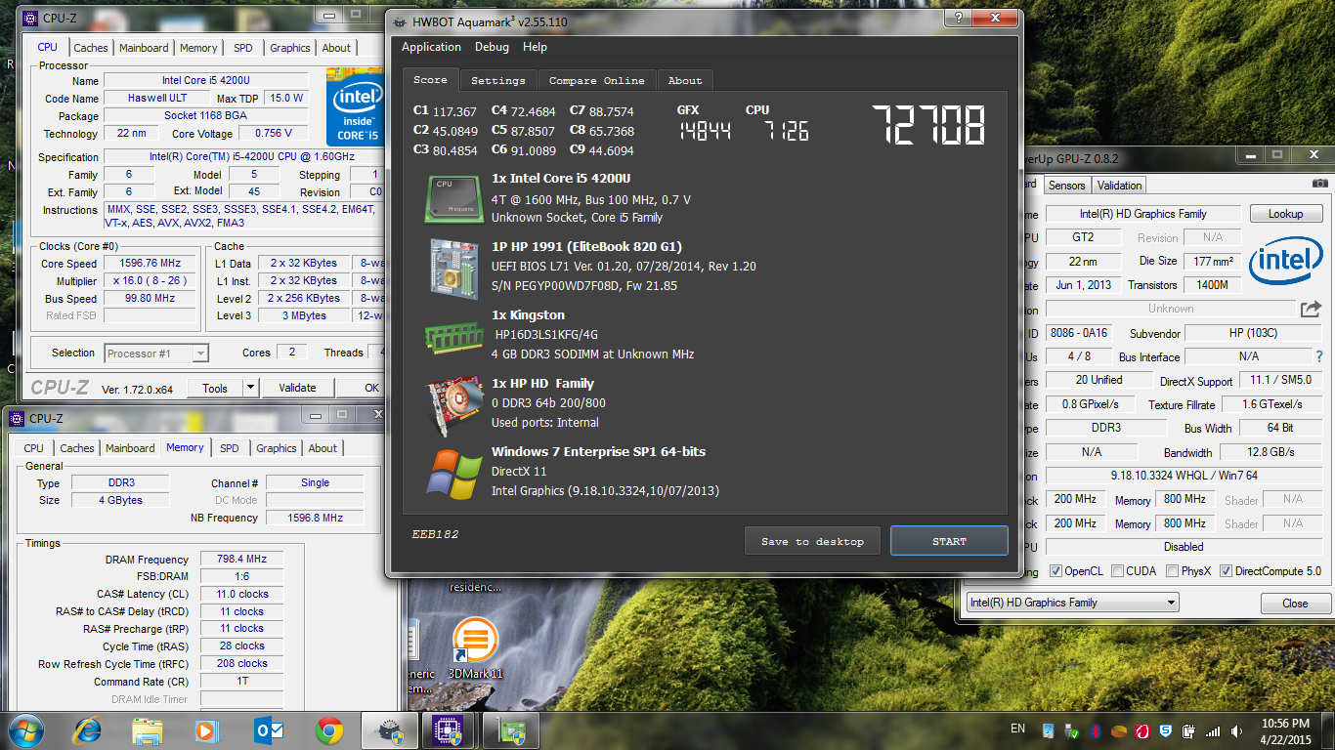1335x750 pixels.
Task: Open Windows Media Player from taskbar
Action: click(207, 729)
